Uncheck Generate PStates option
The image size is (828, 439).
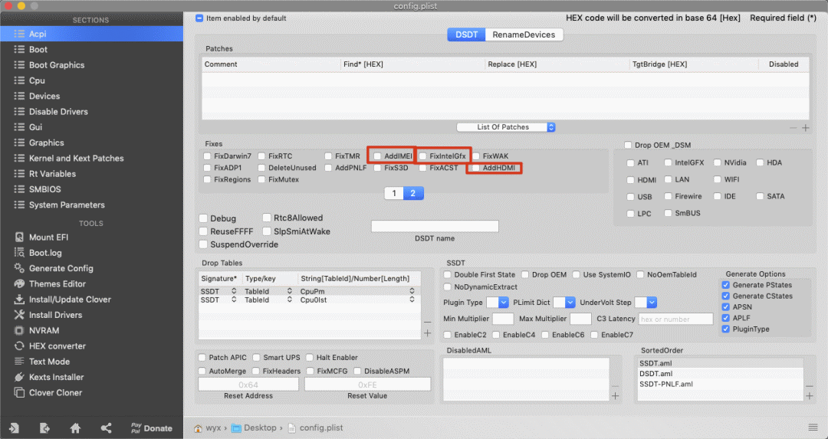(x=725, y=285)
